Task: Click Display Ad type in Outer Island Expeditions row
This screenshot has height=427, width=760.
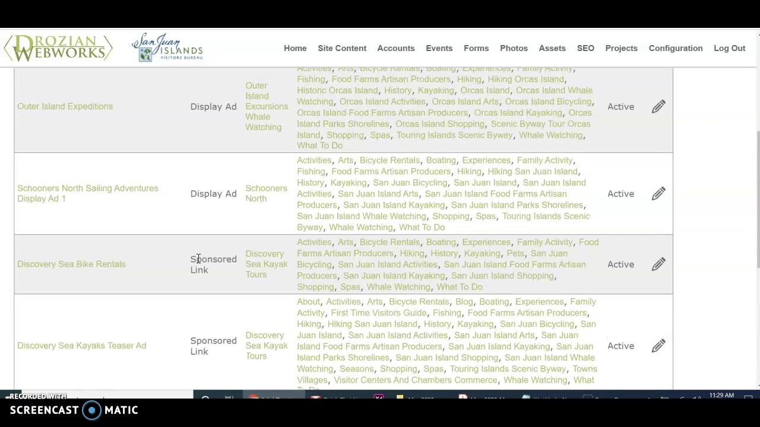Action: point(213,107)
